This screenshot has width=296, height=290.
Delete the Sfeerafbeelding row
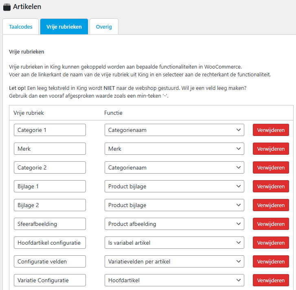pyautogui.click(x=271, y=224)
